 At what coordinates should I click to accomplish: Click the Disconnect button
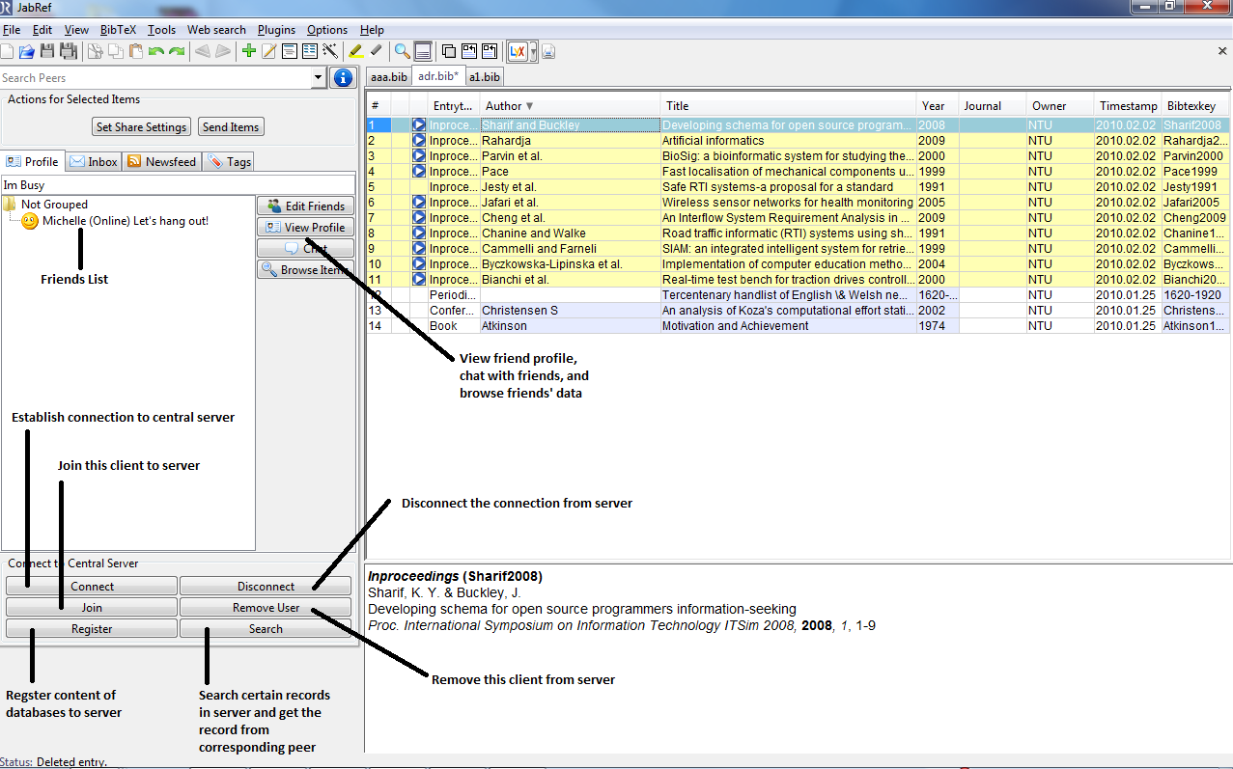pyautogui.click(x=266, y=587)
